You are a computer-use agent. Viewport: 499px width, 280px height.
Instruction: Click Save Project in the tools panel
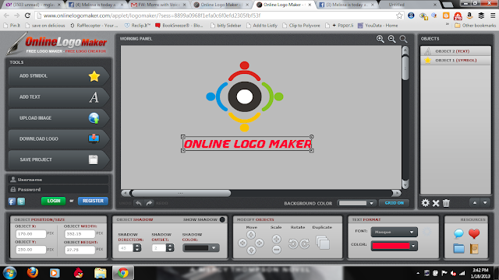[x=59, y=159]
